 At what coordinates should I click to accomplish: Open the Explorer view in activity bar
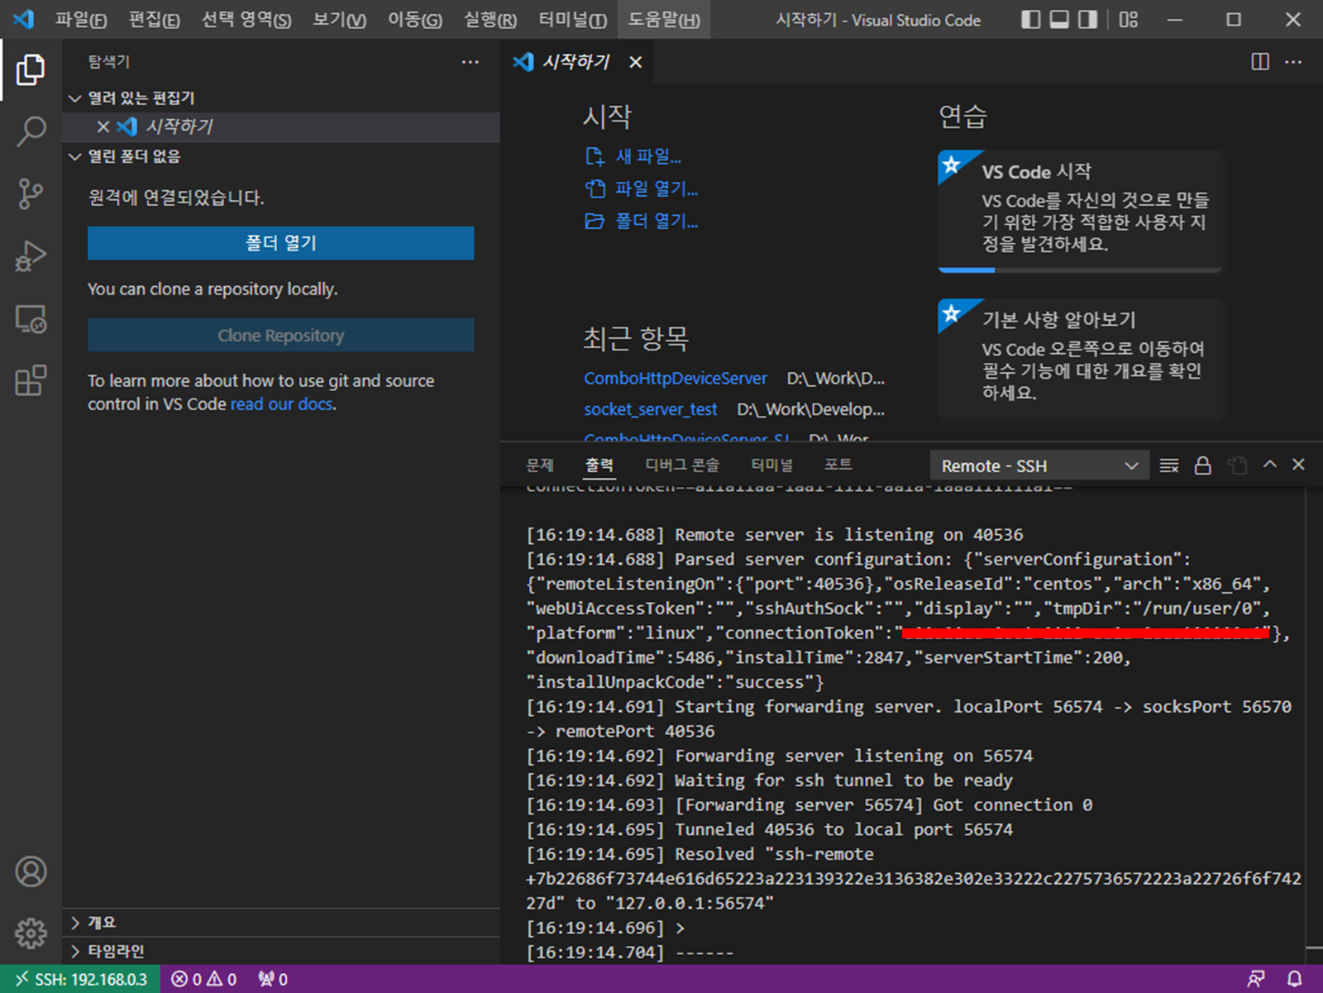pyautogui.click(x=31, y=69)
